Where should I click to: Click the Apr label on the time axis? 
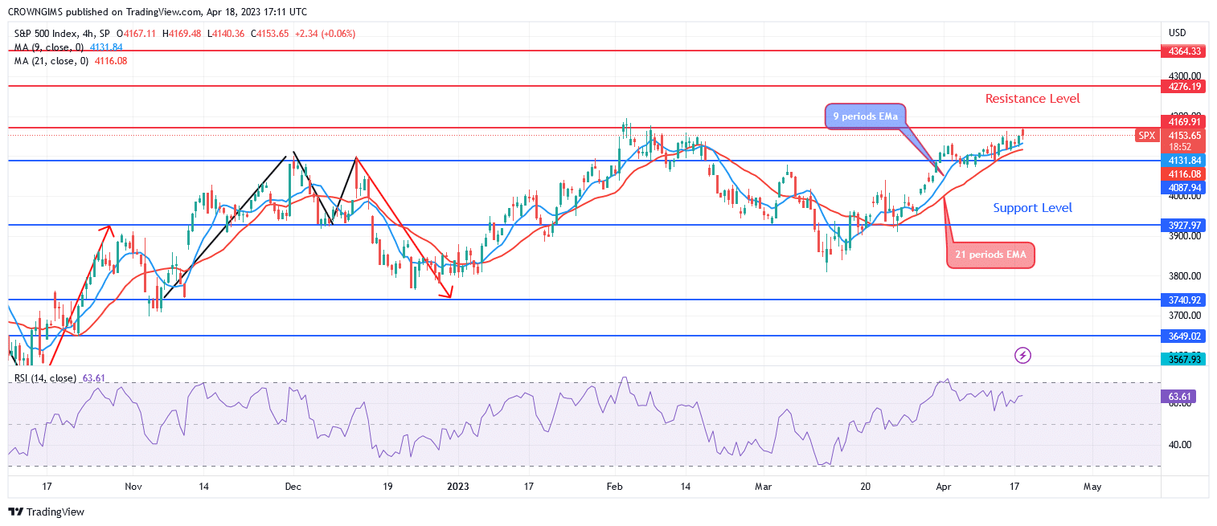click(x=944, y=487)
